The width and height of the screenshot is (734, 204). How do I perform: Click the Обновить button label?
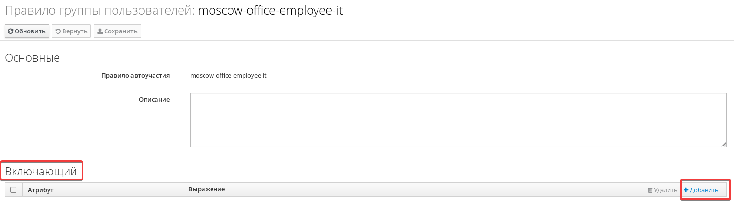click(30, 31)
